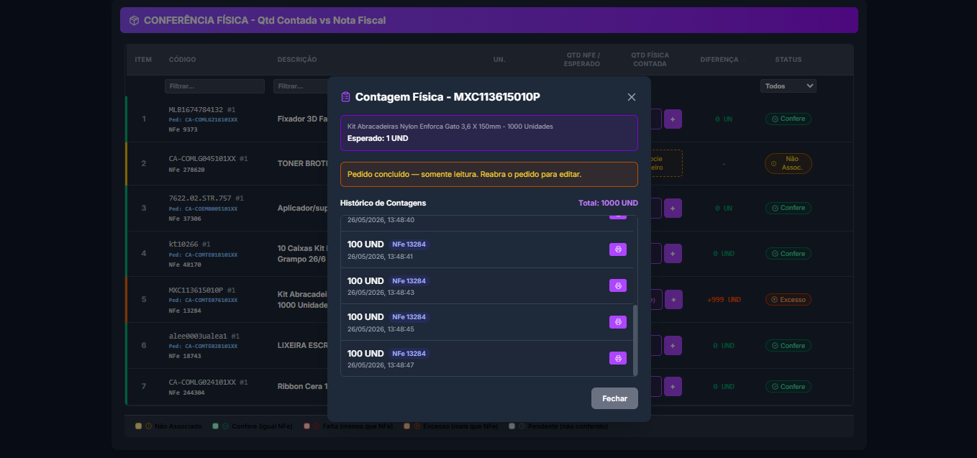Image resolution: width=977 pixels, height=458 pixels.
Task: Add count for item 4 plus button
Action: (x=673, y=253)
